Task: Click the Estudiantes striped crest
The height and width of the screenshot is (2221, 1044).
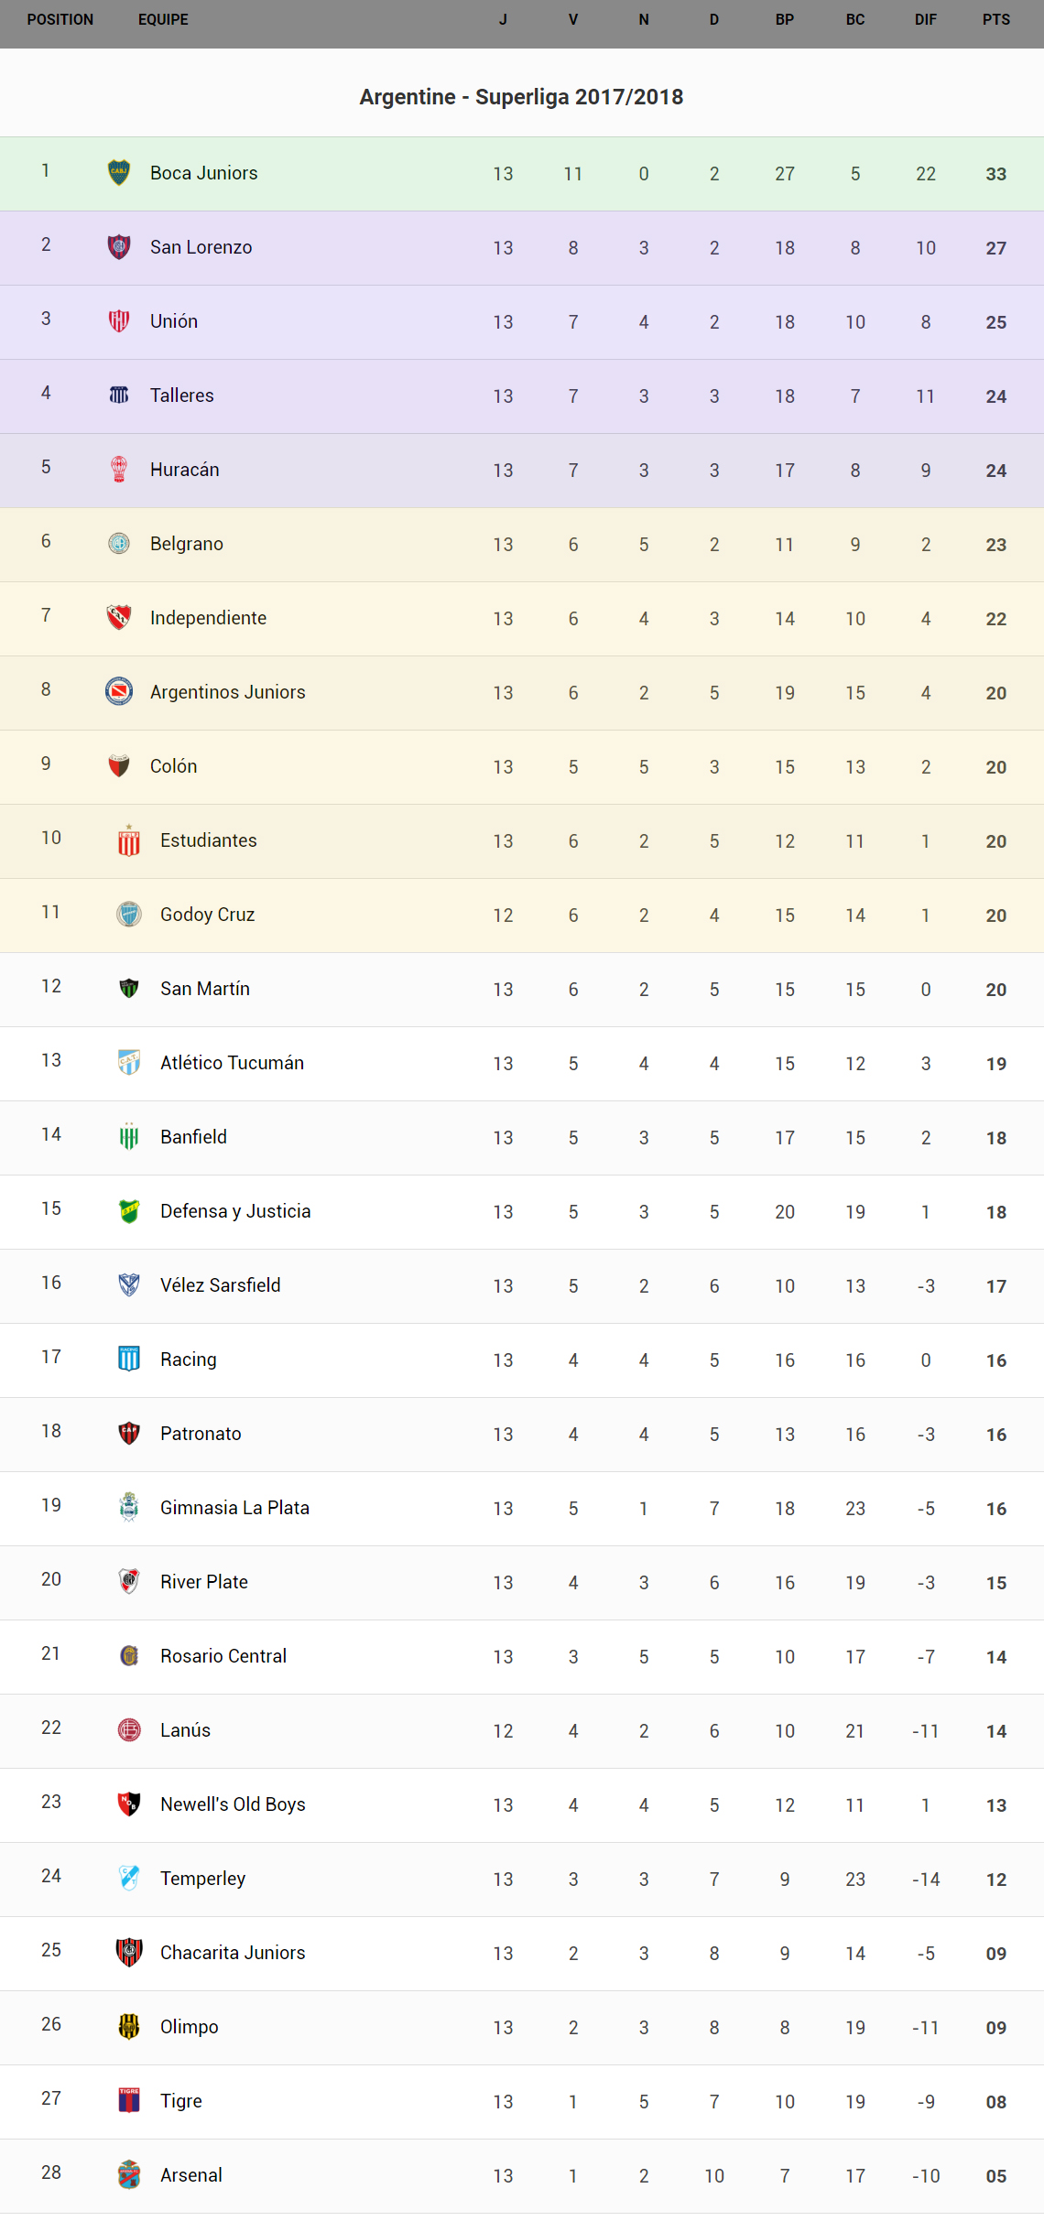Action: click(129, 840)
